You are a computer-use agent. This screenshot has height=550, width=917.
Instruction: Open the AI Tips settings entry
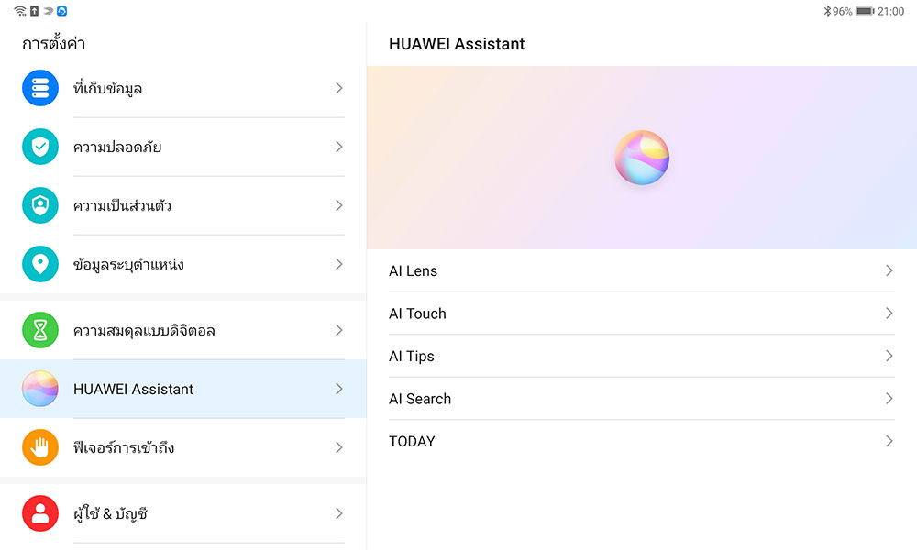point(412,357)
